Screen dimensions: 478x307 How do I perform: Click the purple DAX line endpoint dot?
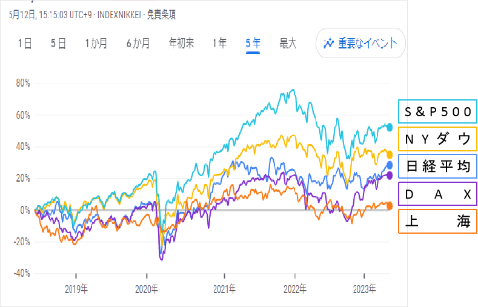coord(390,176)
